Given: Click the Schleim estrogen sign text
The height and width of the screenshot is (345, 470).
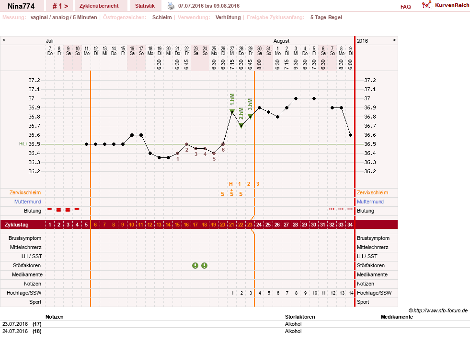Looking at the screenshot, I should point(162,17).
